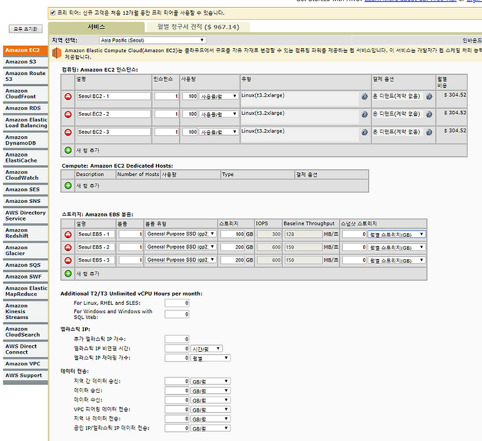Open usage unit dropdown for Seoul EC2 - 3
The height and width of the screenshot is (441, 482).
219,132
